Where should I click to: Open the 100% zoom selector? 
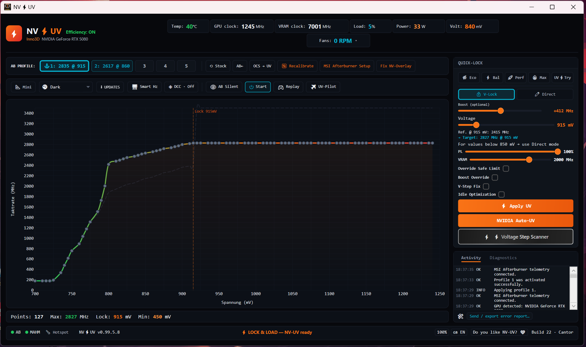click(x=442, y=332)
